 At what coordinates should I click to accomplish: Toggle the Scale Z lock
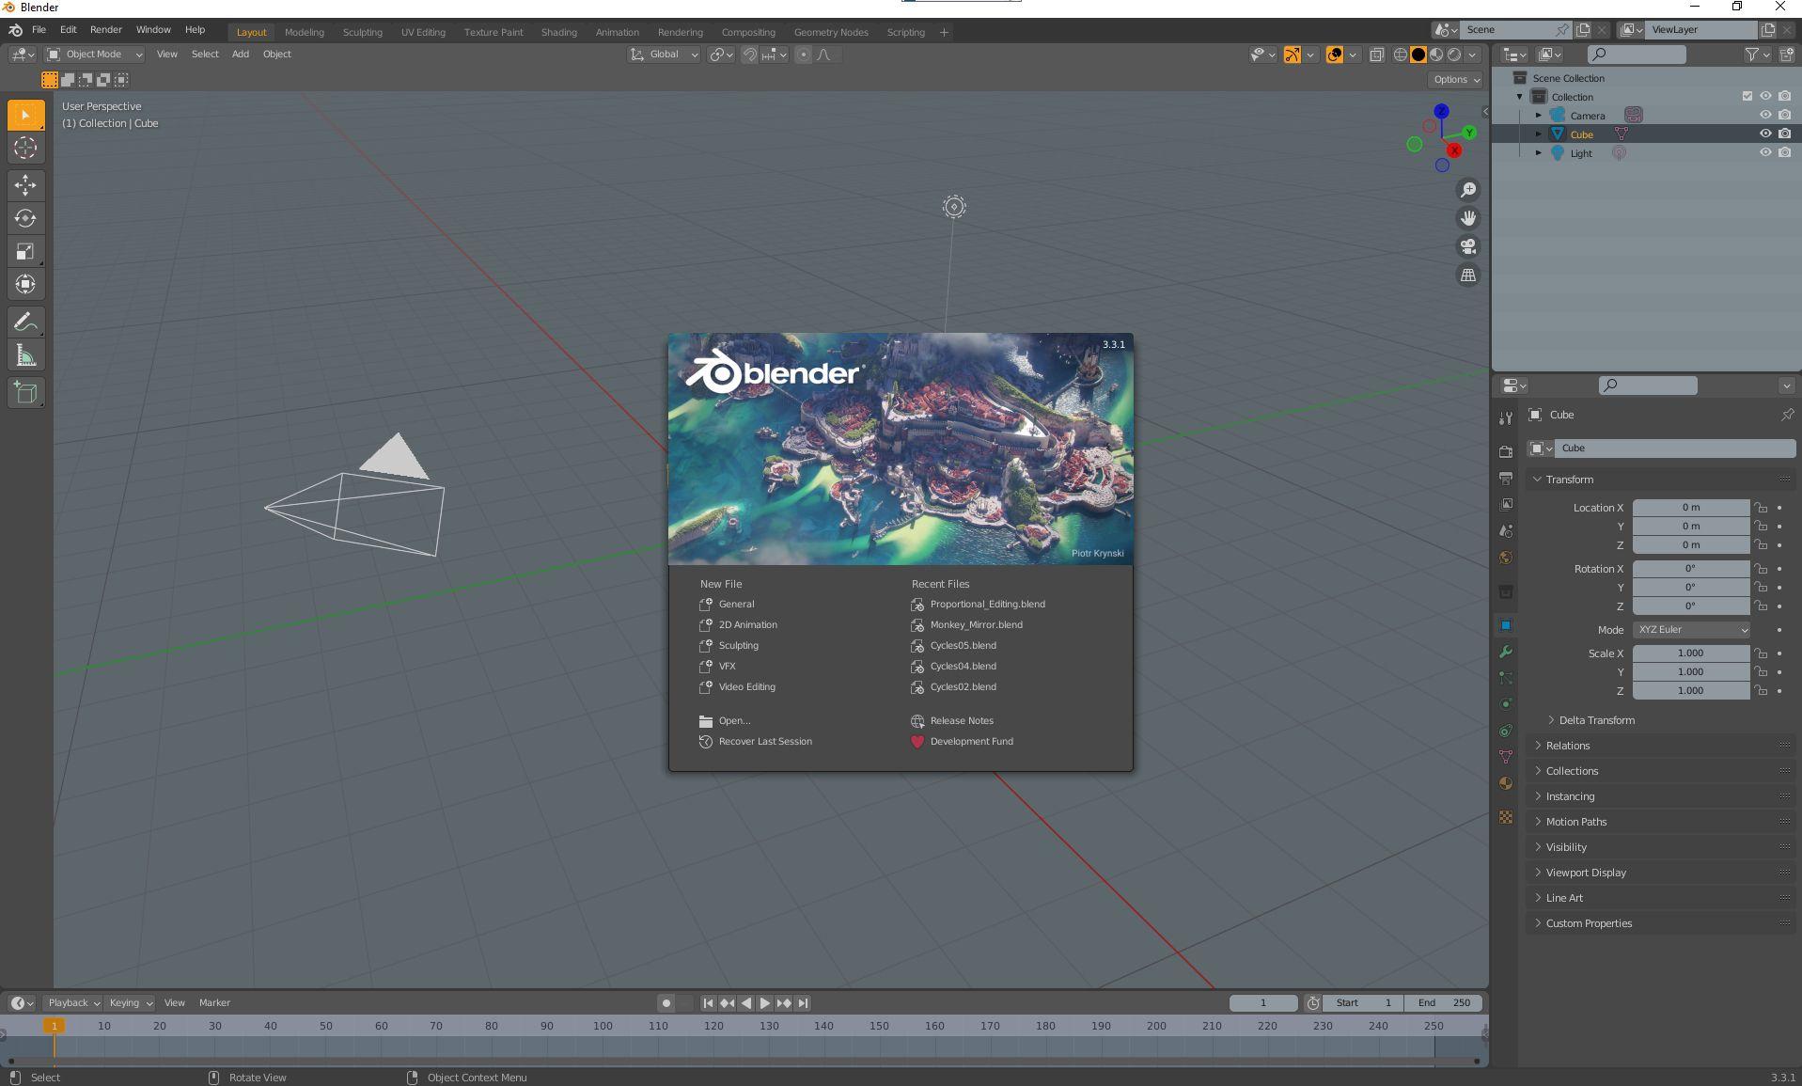1761,691
